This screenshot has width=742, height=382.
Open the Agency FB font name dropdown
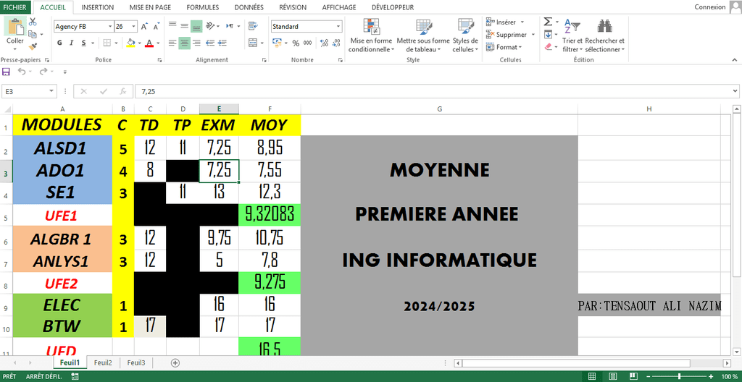[110, 27]
